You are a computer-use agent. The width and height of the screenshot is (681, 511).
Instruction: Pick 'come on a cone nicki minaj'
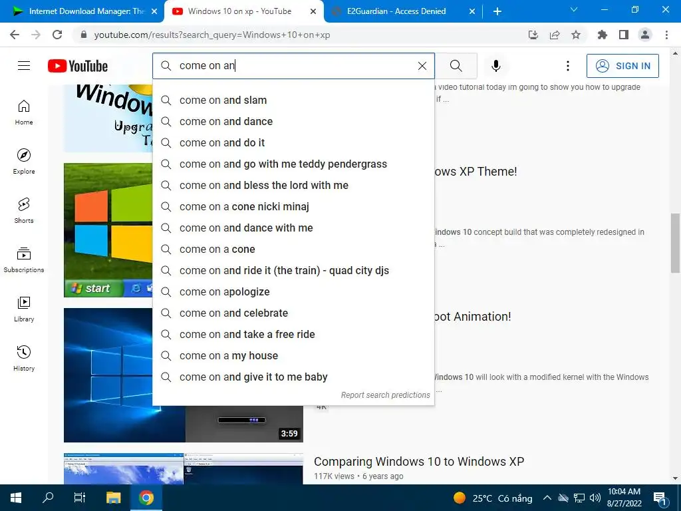point(293,206)
